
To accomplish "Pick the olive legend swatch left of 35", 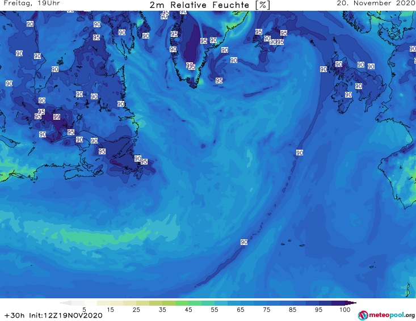I will coord(156,303).
